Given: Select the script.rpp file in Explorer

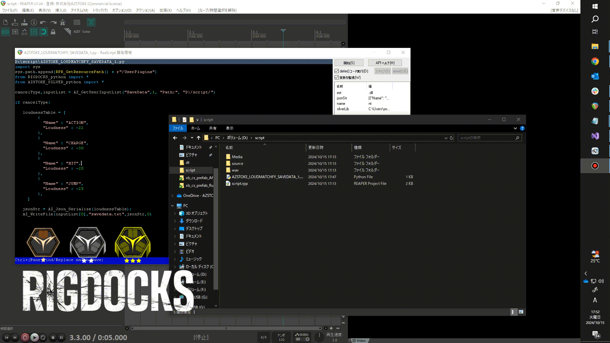Looking at the screenshot, I should (x=240, y=184).
